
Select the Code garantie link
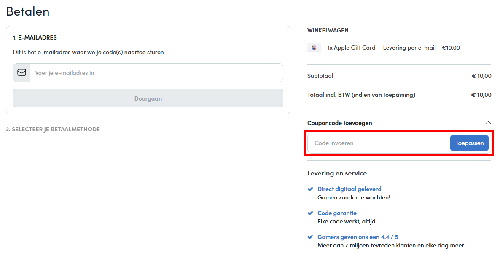337,213
